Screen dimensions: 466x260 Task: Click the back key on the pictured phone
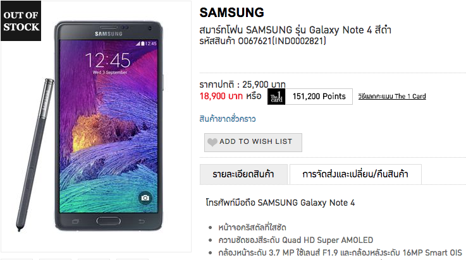click(142, 221)
